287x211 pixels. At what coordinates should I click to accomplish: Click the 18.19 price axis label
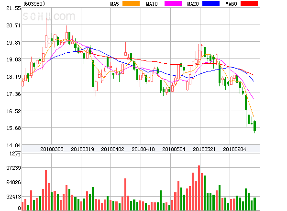point(13,77)
